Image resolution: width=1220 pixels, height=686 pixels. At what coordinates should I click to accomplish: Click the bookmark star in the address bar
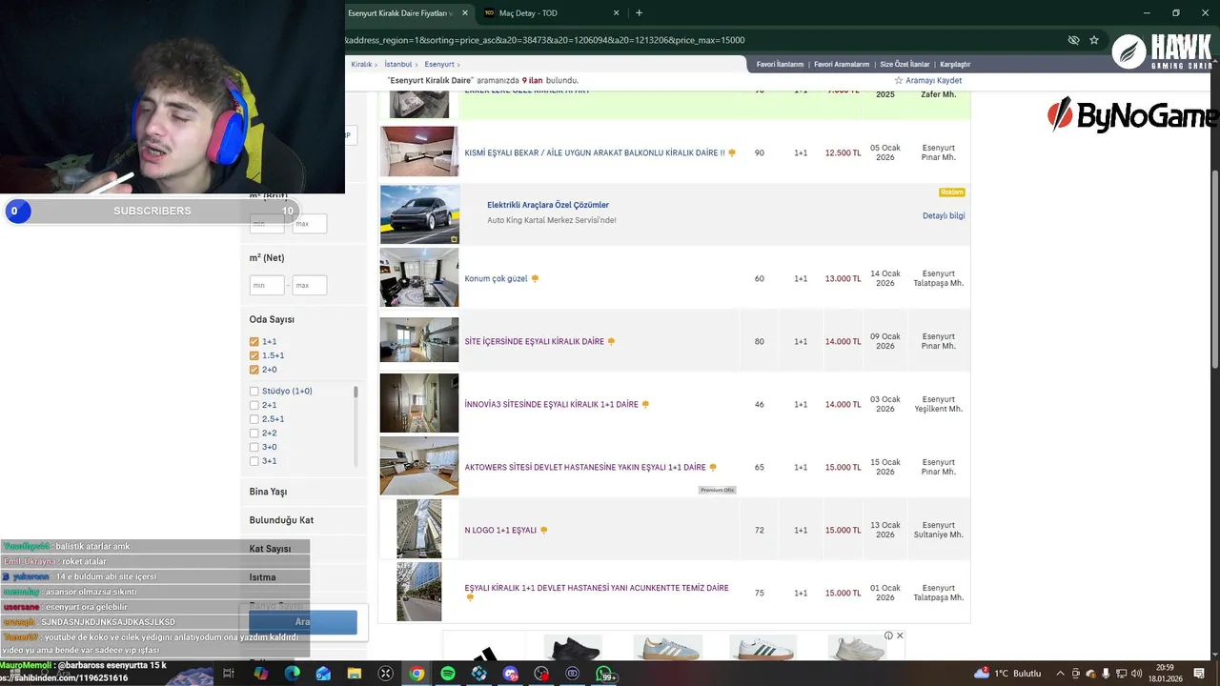point(1094,40)
